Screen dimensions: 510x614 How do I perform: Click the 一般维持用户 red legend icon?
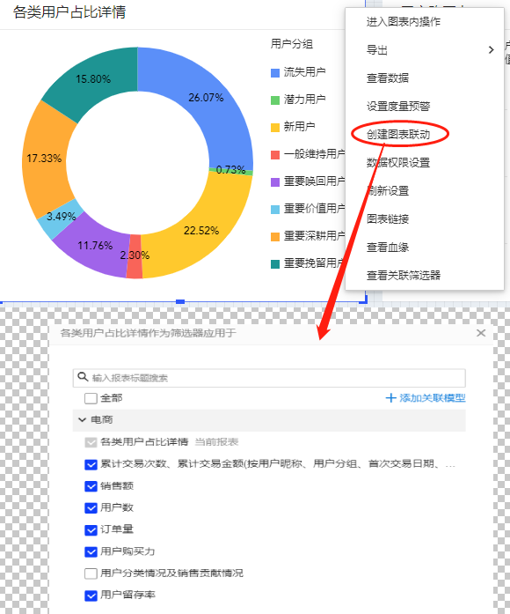point(275,155)
